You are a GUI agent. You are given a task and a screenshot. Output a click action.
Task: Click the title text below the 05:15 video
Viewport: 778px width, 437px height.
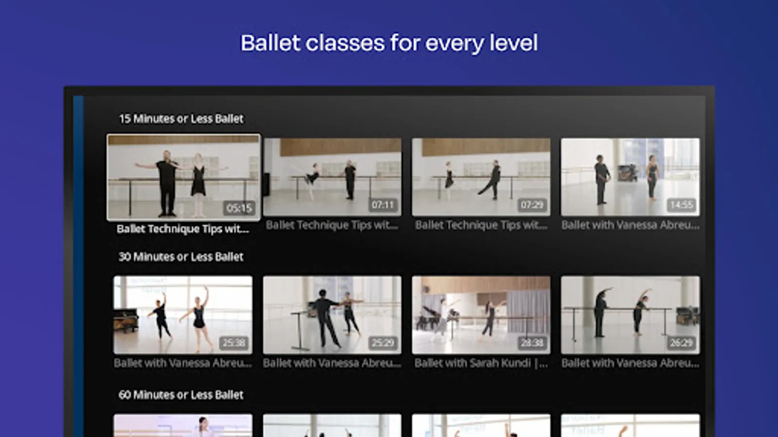point(183,229)
